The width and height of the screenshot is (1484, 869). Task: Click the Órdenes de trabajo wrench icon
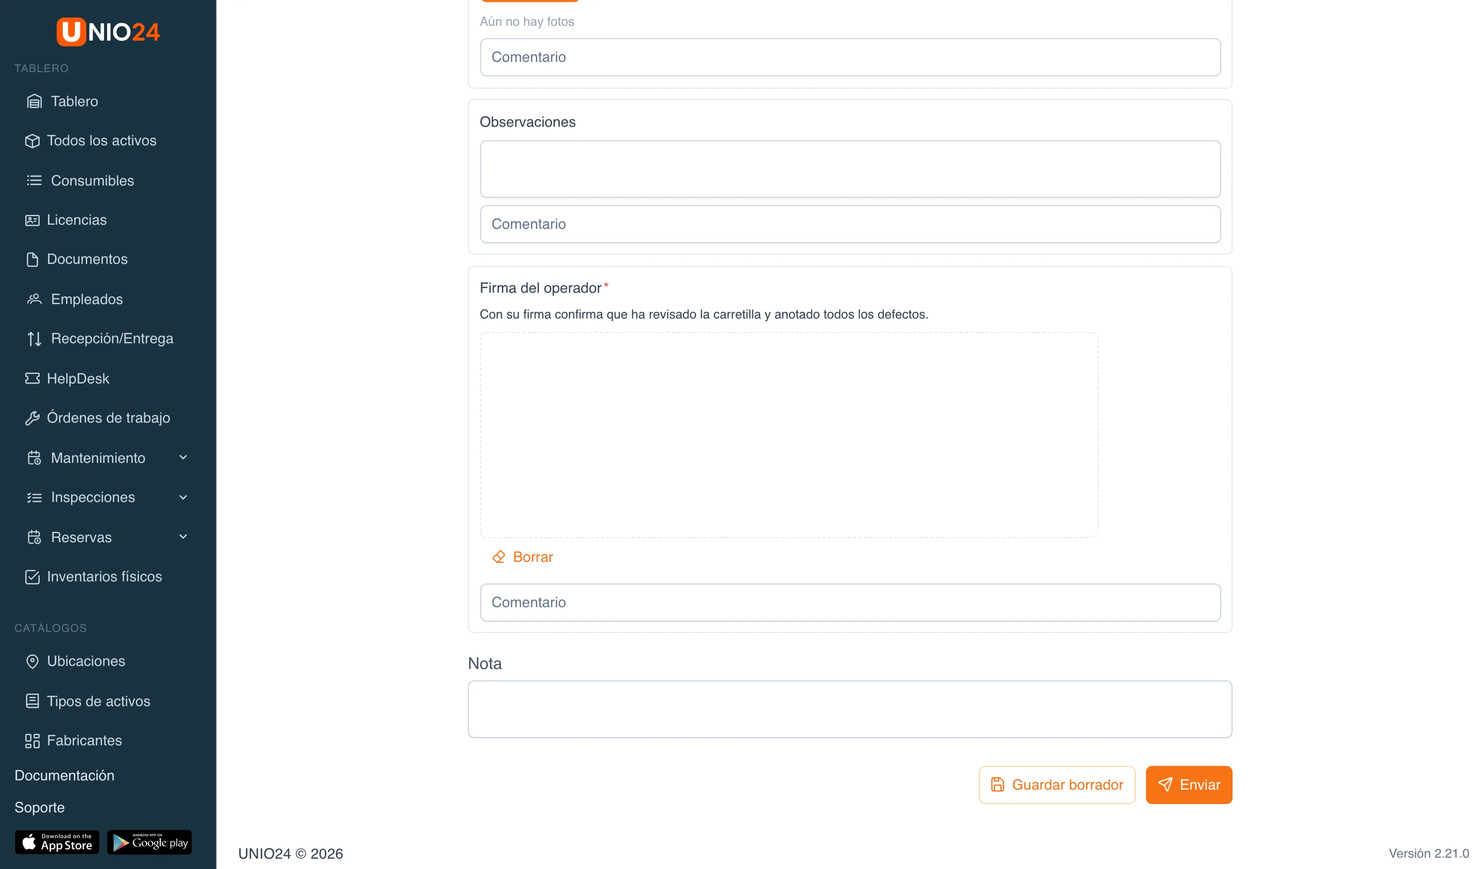click(32, 417)
